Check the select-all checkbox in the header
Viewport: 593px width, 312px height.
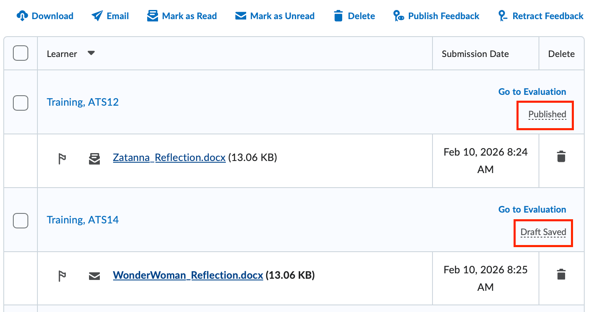20,53
